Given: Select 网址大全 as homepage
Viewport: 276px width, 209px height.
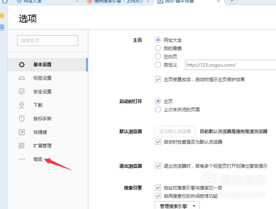Looking at the screenshot, I should [158, 40].
